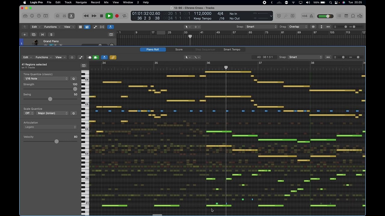
Task: Click the Duplicate Track icon
Action: (x=34, y=34)
